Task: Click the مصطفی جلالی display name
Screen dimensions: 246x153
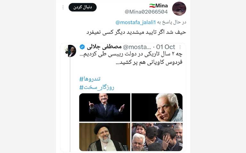Action: [x=104, y=47]
